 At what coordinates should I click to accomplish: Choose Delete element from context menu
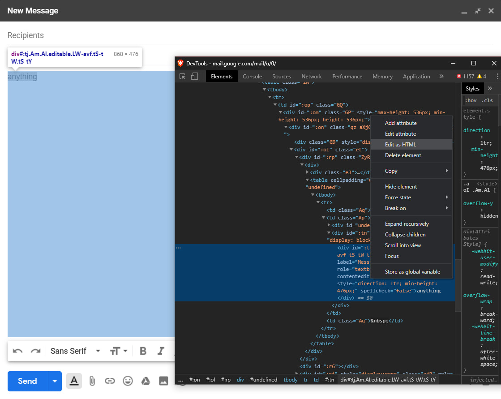(411, 155)
